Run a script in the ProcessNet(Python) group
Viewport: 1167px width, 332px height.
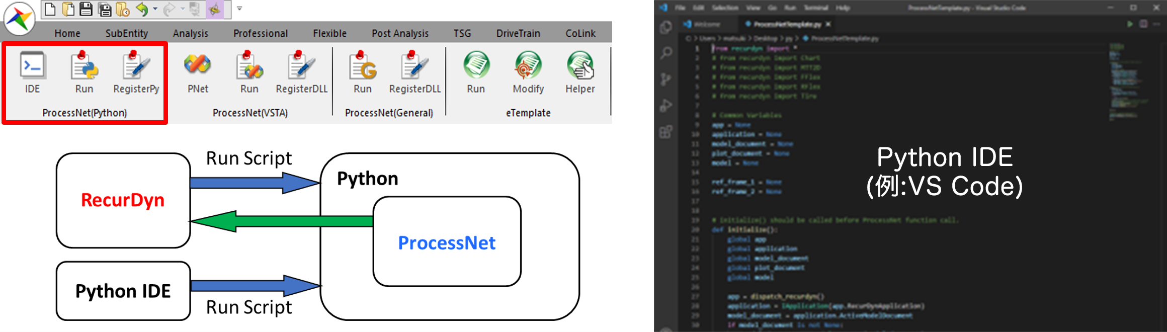pyautogui.click(x=84, y=72)
